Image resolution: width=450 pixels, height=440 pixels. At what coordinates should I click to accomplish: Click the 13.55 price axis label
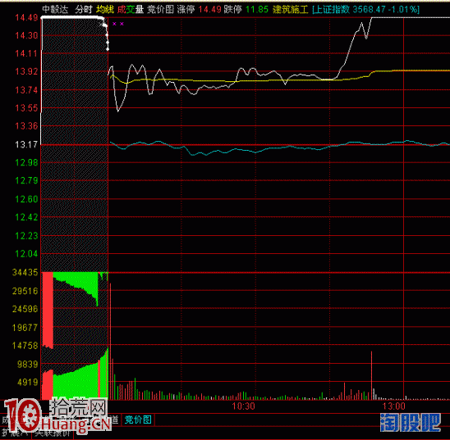(26, 108)
